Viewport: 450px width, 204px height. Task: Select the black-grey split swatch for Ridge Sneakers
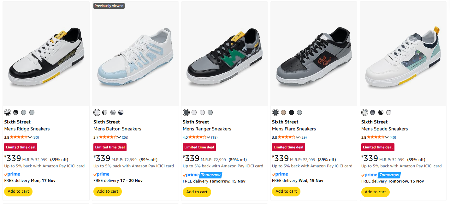15,112
